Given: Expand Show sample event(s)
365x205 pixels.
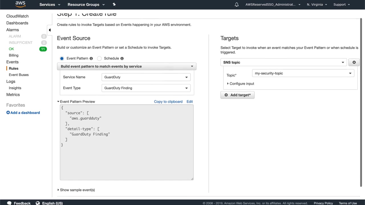Looking at the screenshot, I should pos(76,190).
